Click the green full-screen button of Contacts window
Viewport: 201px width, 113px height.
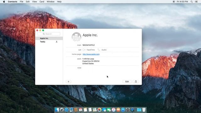43,30
